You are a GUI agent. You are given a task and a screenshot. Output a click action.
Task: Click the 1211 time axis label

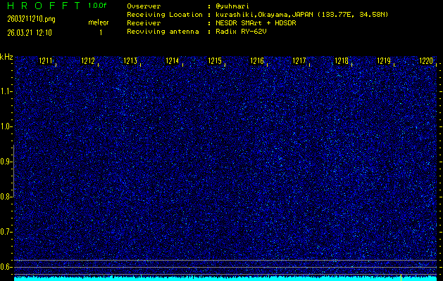(x=46, y=60)
